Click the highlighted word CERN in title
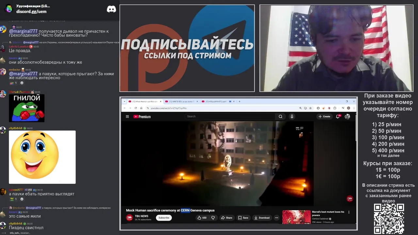 click(185, 211)
